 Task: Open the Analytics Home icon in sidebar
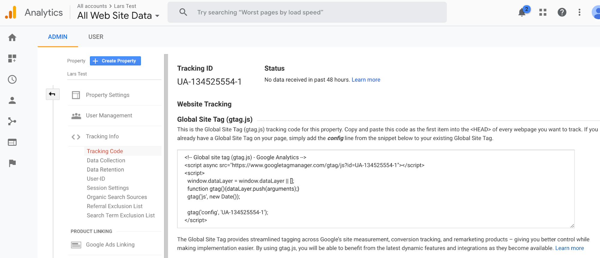tap(12, 37)
